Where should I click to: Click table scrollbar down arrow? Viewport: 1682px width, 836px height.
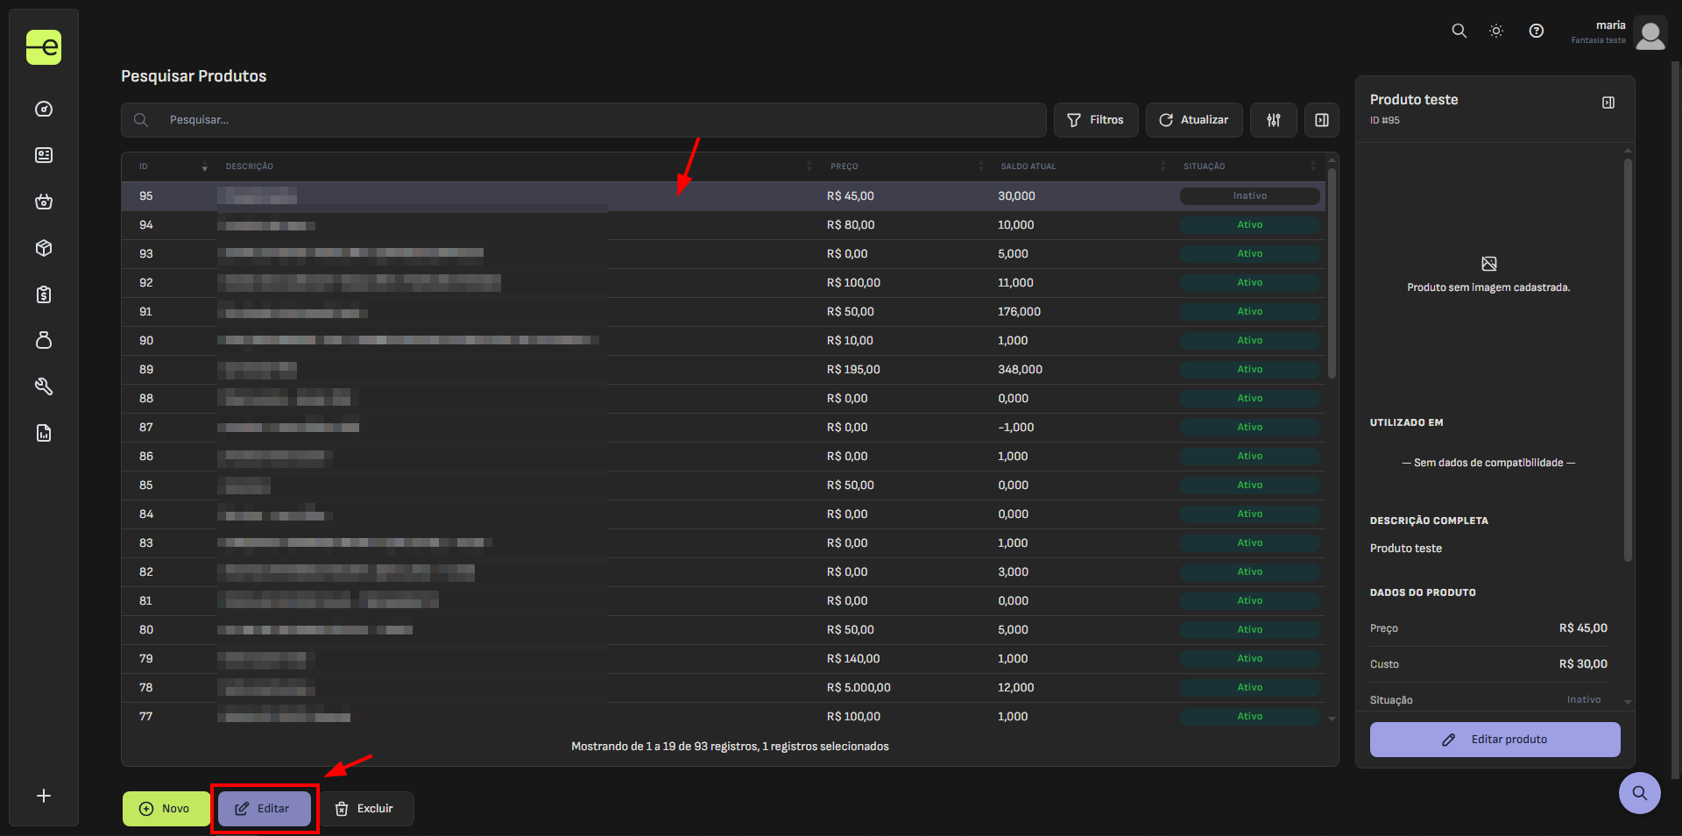[1332, 719]
